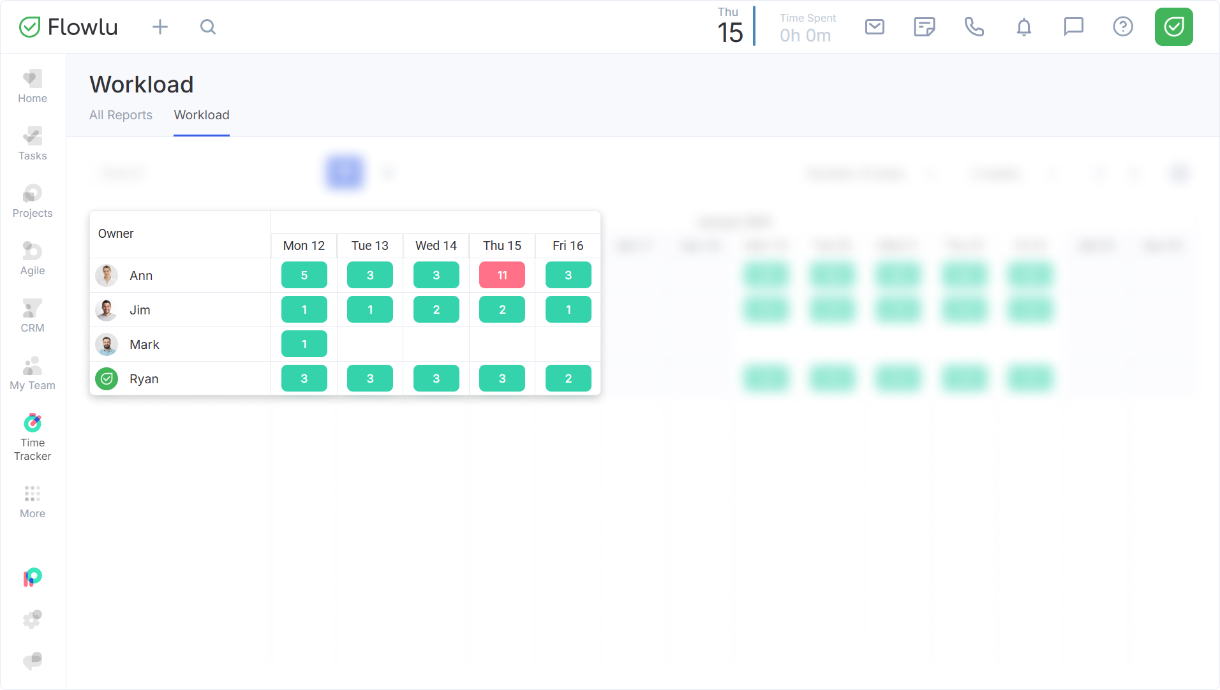The width and height of the screenshot is (1220, 690).
Task: Open Jim's profile avatar
Action: tap(107, 310)
